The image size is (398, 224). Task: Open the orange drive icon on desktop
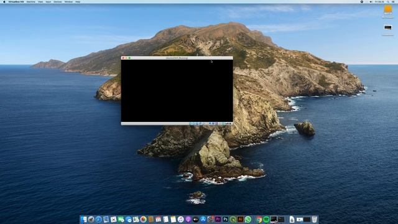click(x=387, y=10)
